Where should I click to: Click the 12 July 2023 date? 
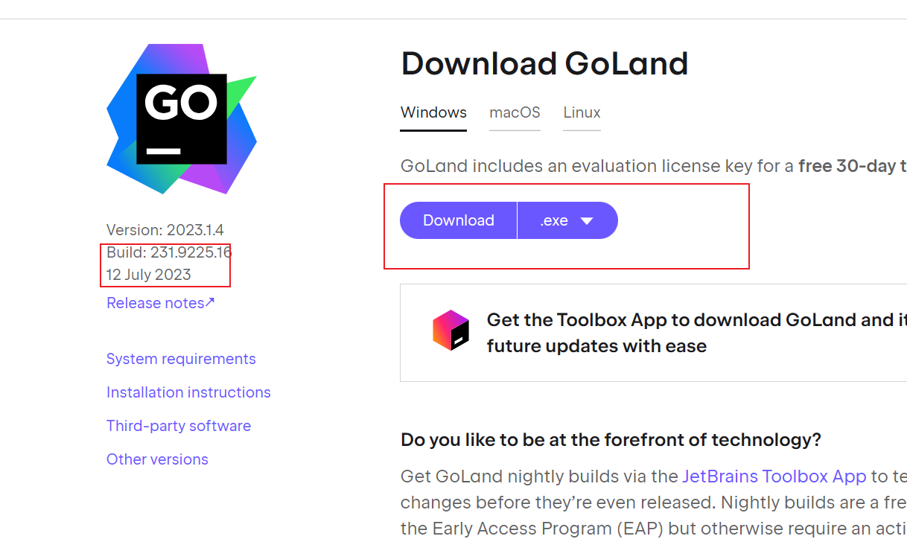click(x=149, y=275)
